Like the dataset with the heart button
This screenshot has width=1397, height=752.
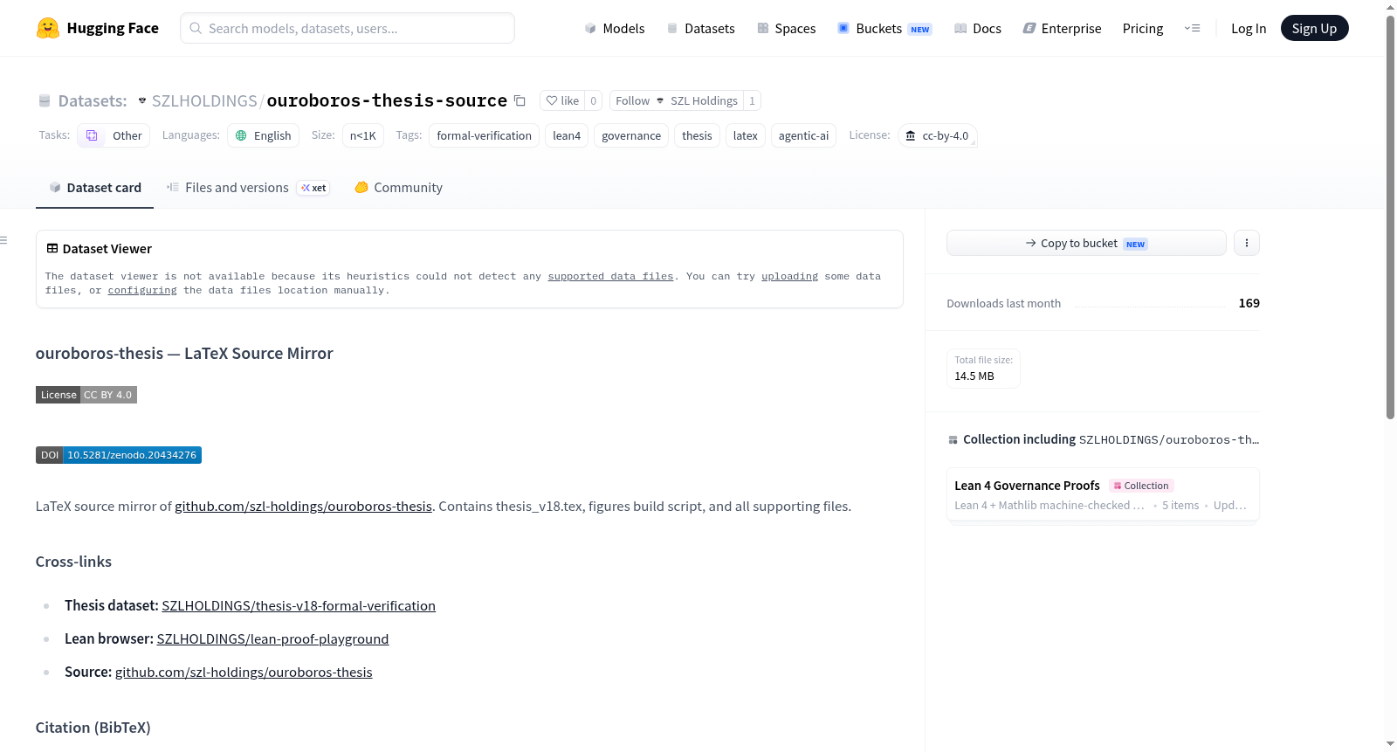562,100
